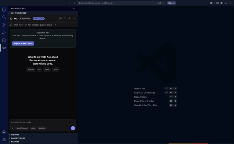
Task: Toggle the secondary side bar
Action: point(230,3)
